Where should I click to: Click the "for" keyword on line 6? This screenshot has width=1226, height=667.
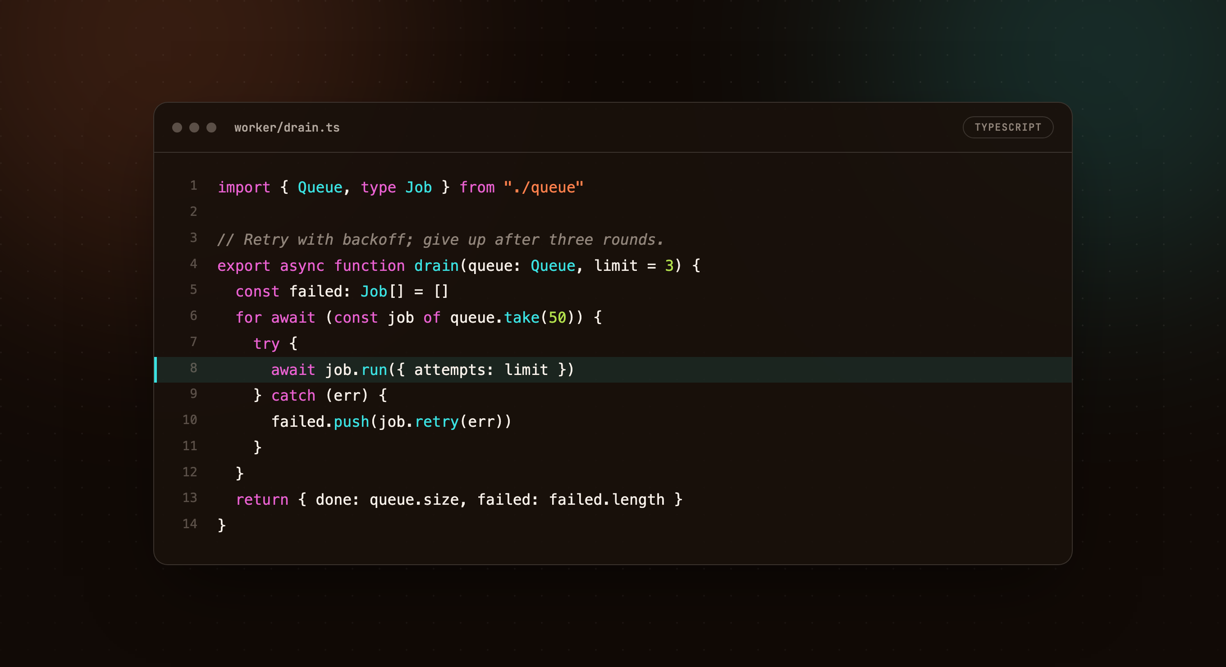click(x=249, y=317)
